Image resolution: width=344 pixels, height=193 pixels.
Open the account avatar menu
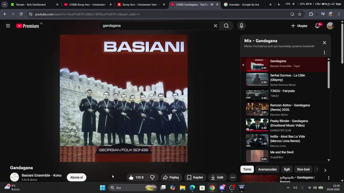(330, 26)
